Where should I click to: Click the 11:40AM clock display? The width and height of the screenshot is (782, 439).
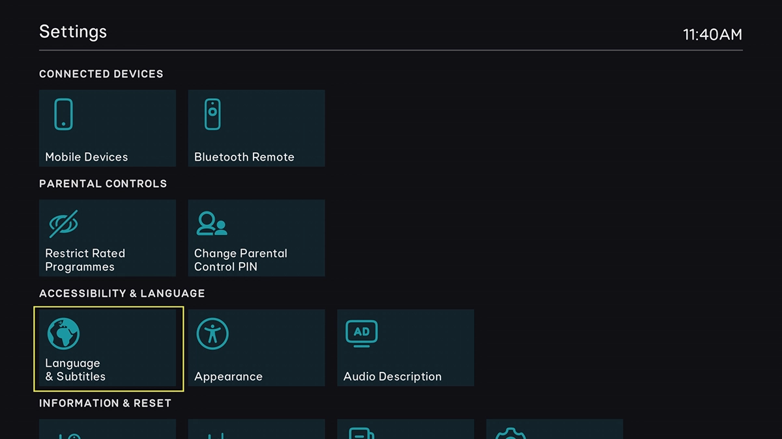pyautogui.click(x=712, y=34)
